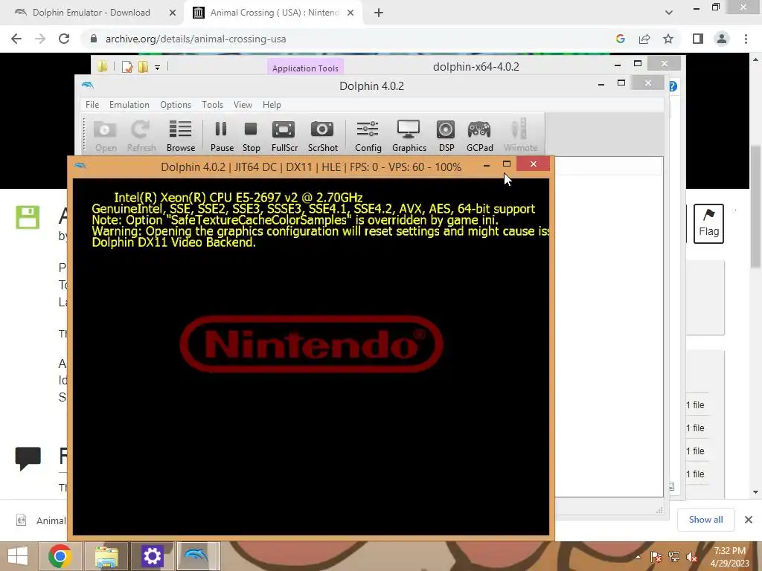
Task: Click the muted volume tray icon
Action: coord(691,557)
